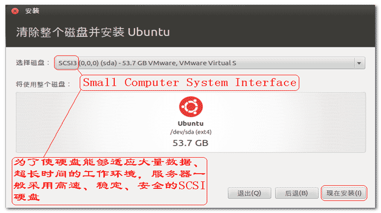Click the 将使用整个磁盘 label
This screenshot has height=213, width=381.
[x=43, y=85]
